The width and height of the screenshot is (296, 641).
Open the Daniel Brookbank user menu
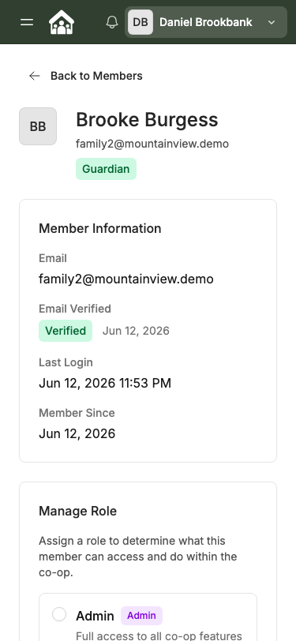pyautogui.click(x=206, y=22)
